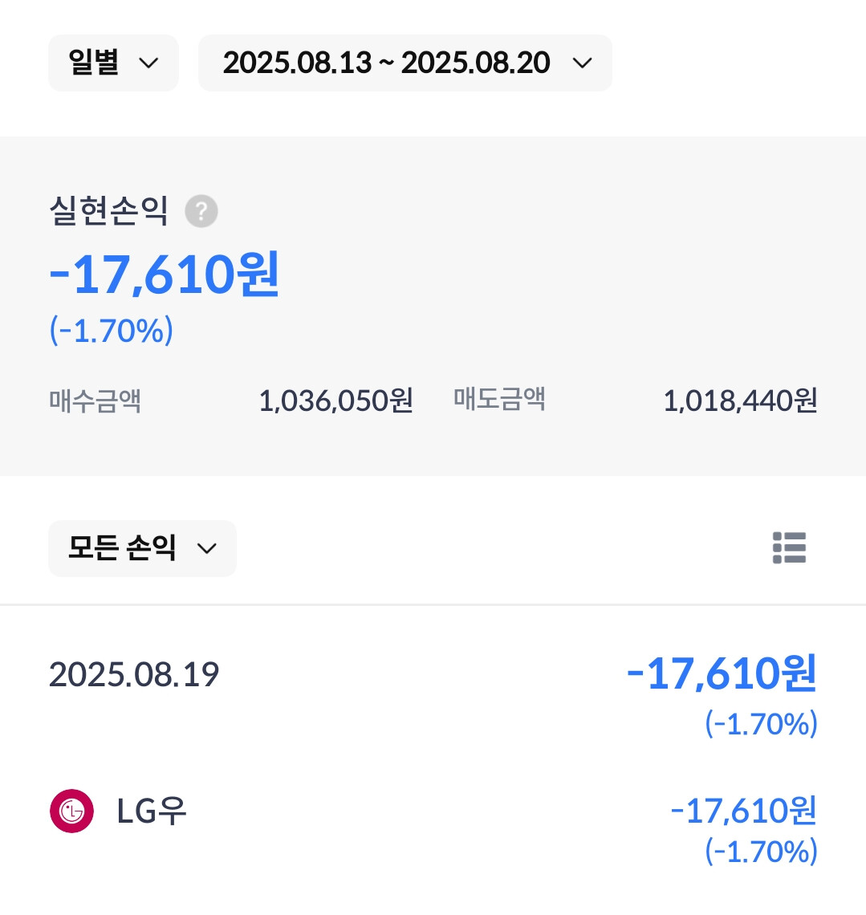The image size is (866, 915).
Task: Click the 매수금액 label
Action: tap(96, 400)
